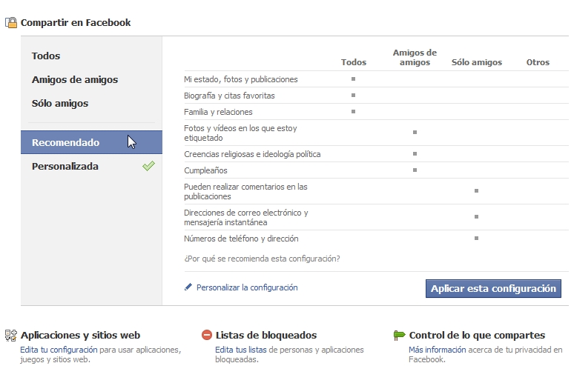Open ¿Por qué se recomienda esta configuración? link
This screenshot has width=574, height=383.
(x=262, y=259)
